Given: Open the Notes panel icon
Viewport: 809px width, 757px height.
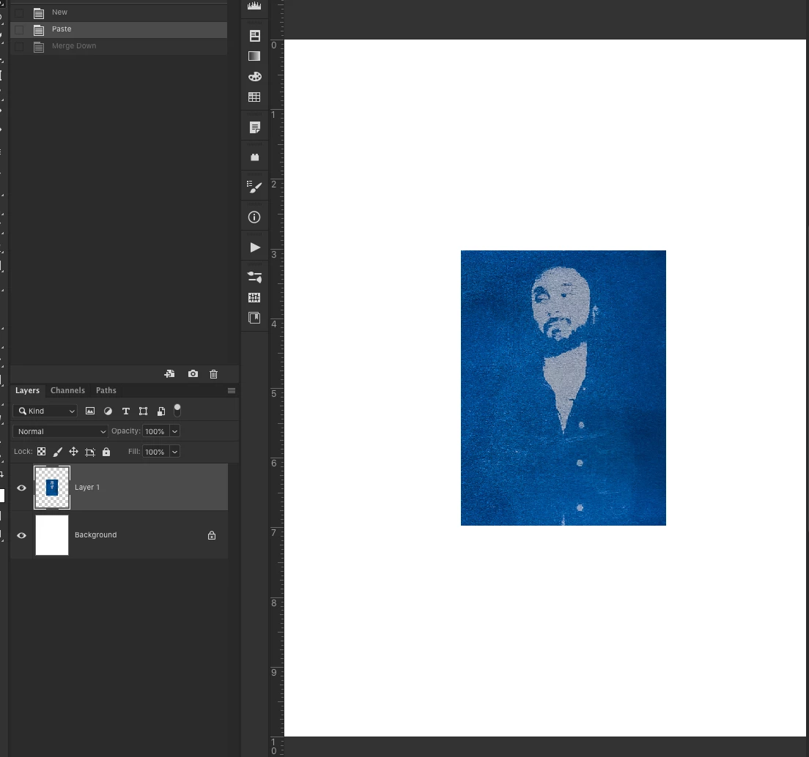Looking at the screenshot, I should coord(254,128).
